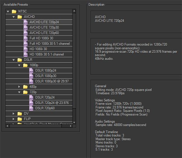The image size is (182, 158).
Task: Collapse the 1080p folder triangle
Action: [x=19, y=65]
